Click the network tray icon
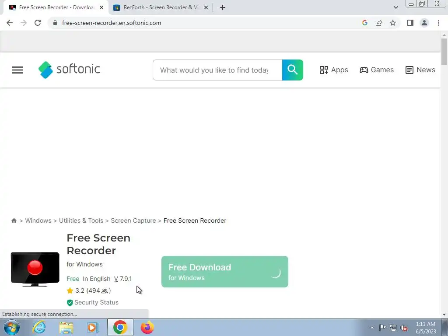 pos(393,328)
